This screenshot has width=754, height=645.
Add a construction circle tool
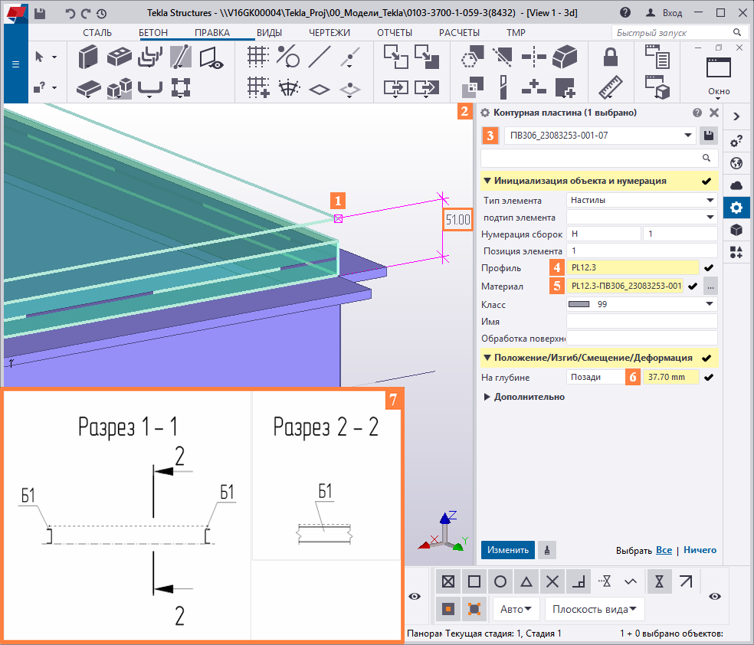point(288,57)
